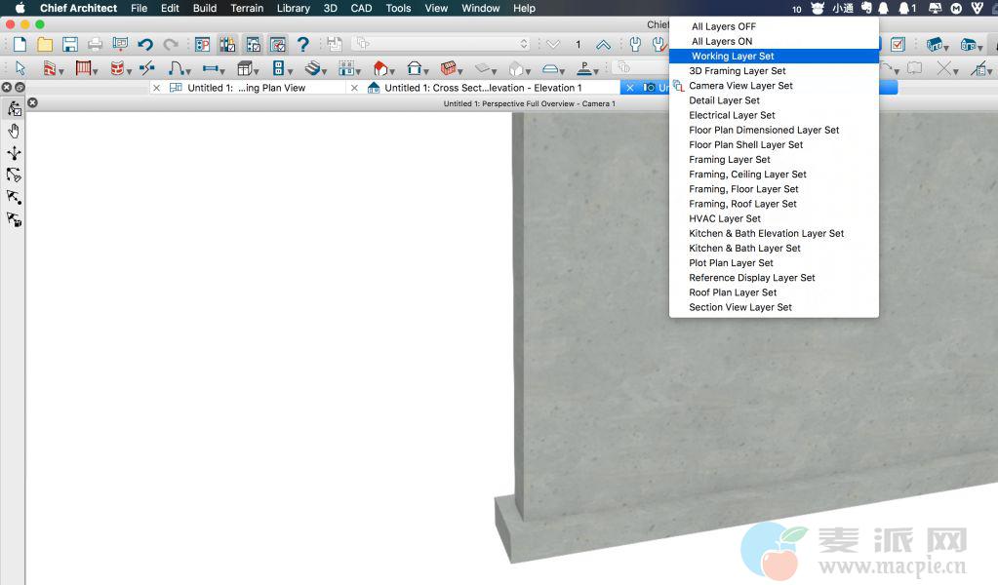The image size is (998, 585).
Task: Open the Terrain menu
Action: pyautogui.click(x=247, y=8)
